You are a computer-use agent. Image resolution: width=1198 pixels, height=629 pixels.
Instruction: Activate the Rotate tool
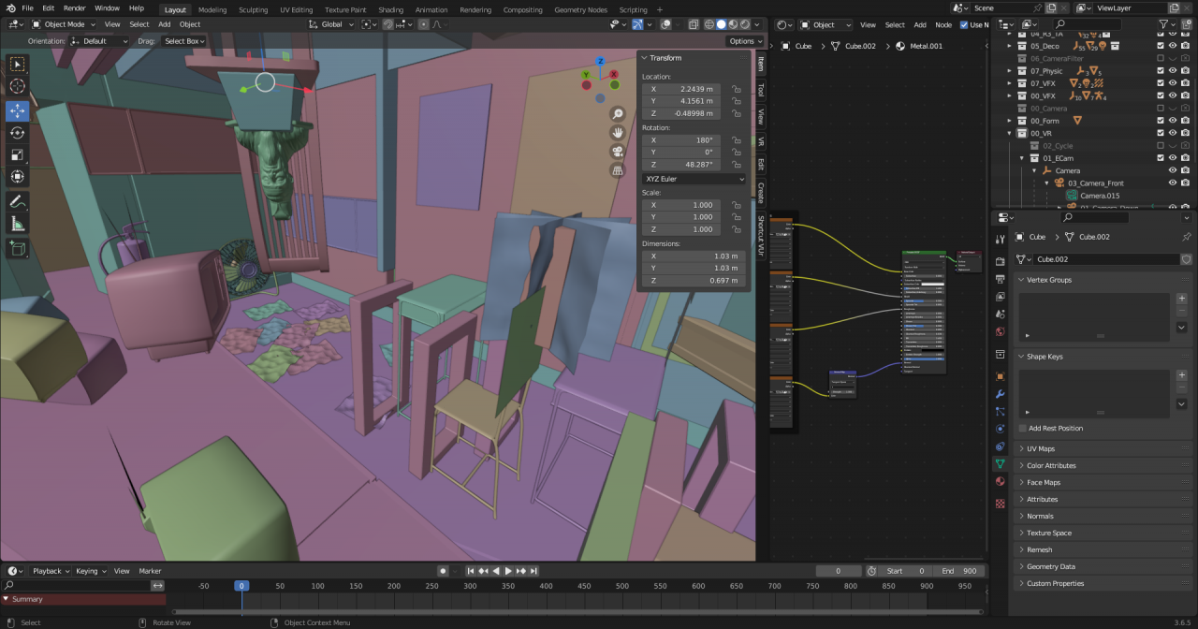pos(18,133)
